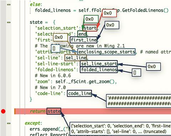Click the 'end' value variable
The width and height of the screenshot is (171, 136).
pyautogui.click(x=82, y=34)
